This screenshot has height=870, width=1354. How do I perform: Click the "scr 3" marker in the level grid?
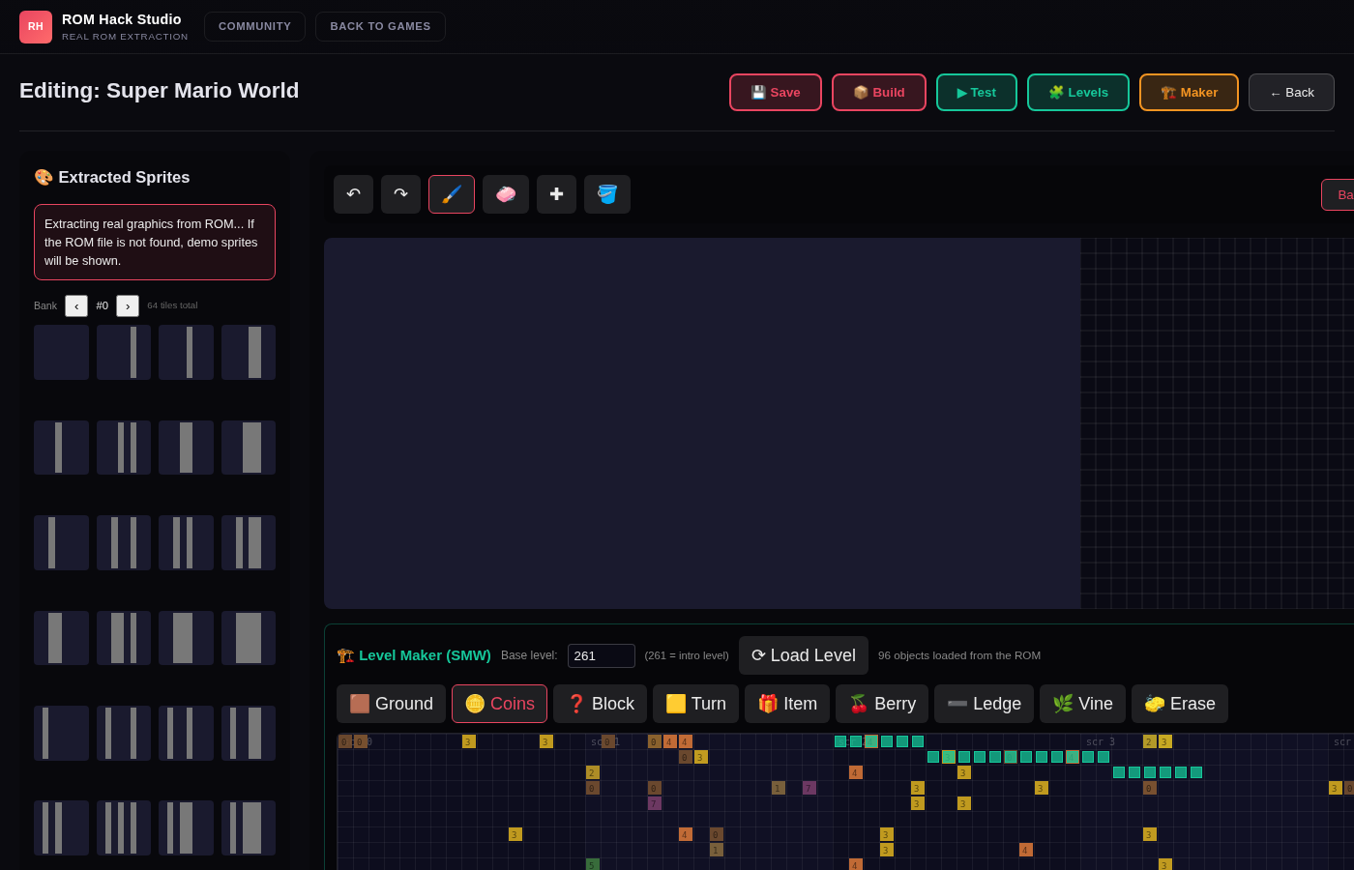[x=1101, y=742]
